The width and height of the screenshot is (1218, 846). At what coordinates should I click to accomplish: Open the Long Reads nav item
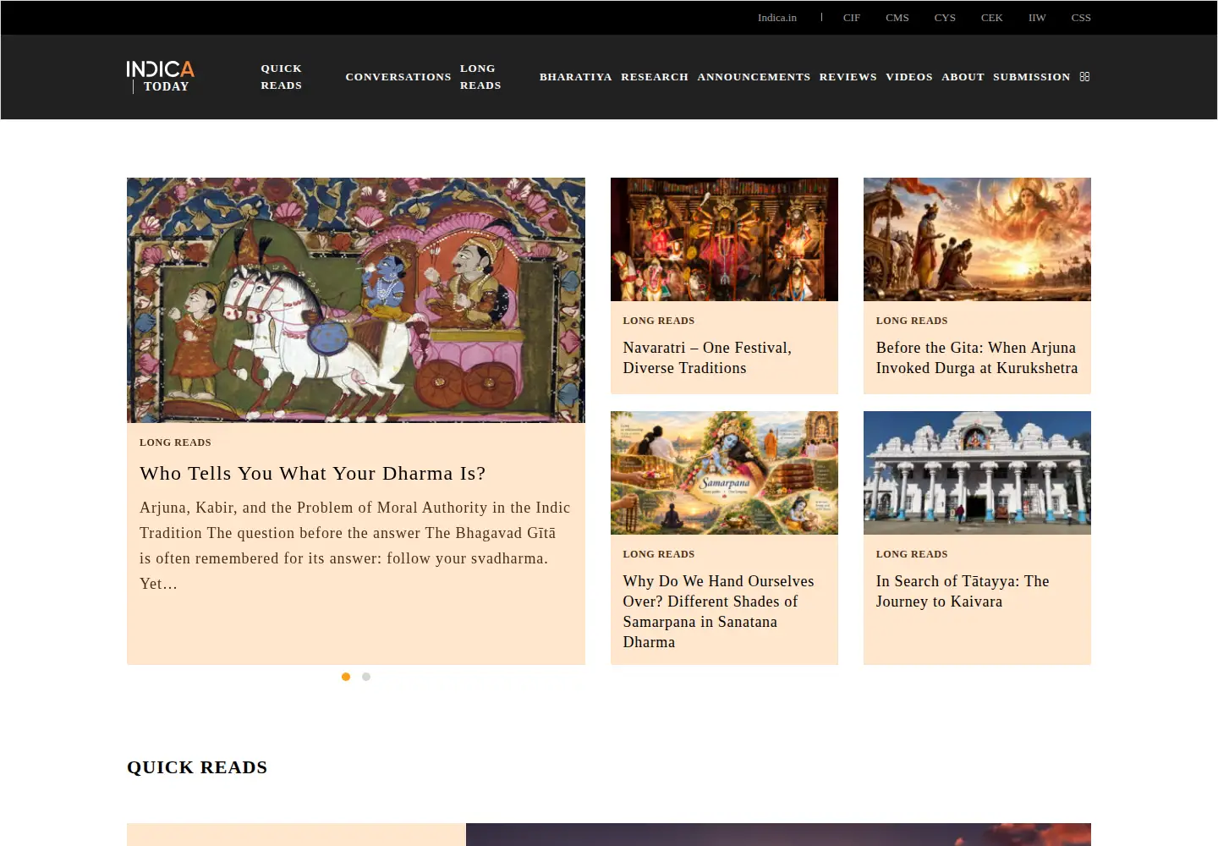pyautogui.click(x=480, y=77)
